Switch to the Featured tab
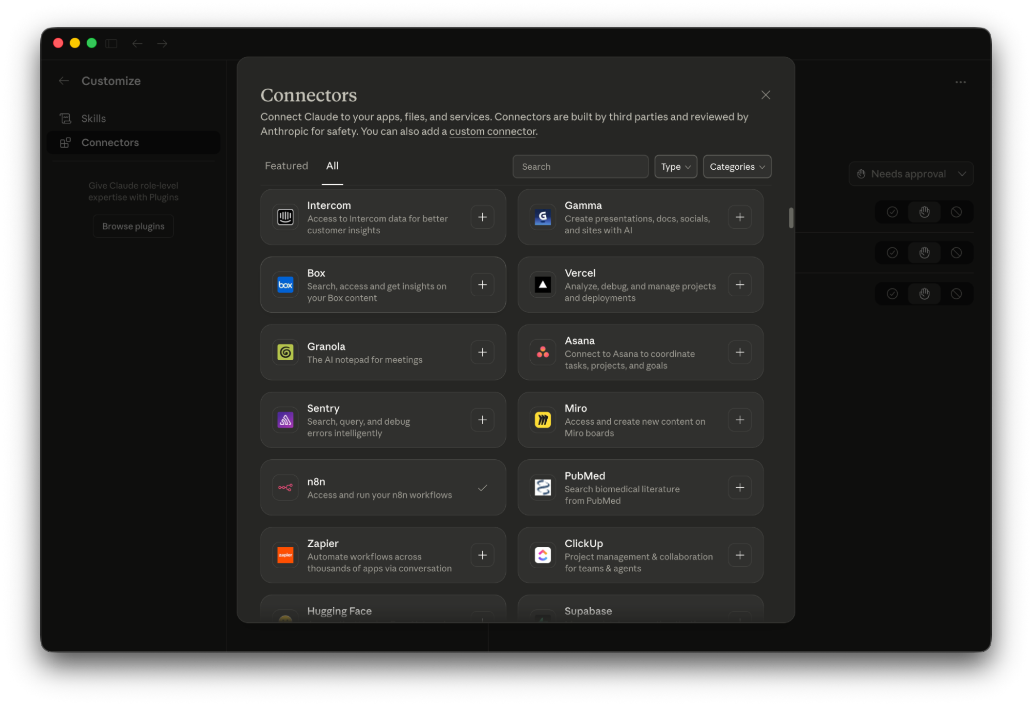 click(x=286, y=166)
